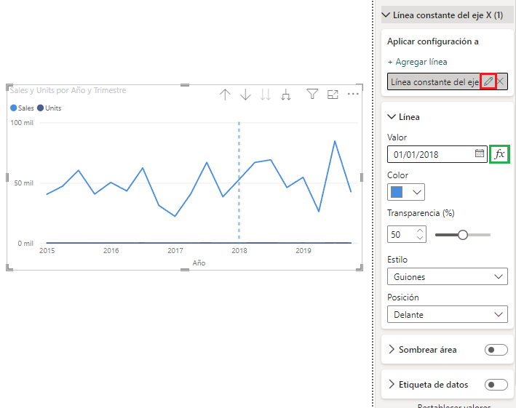The width and height of the screenshot is (516, 408).
Task: Rename the constant line with pencil icon
Action: pyautogui.click(x=488, y=81)
